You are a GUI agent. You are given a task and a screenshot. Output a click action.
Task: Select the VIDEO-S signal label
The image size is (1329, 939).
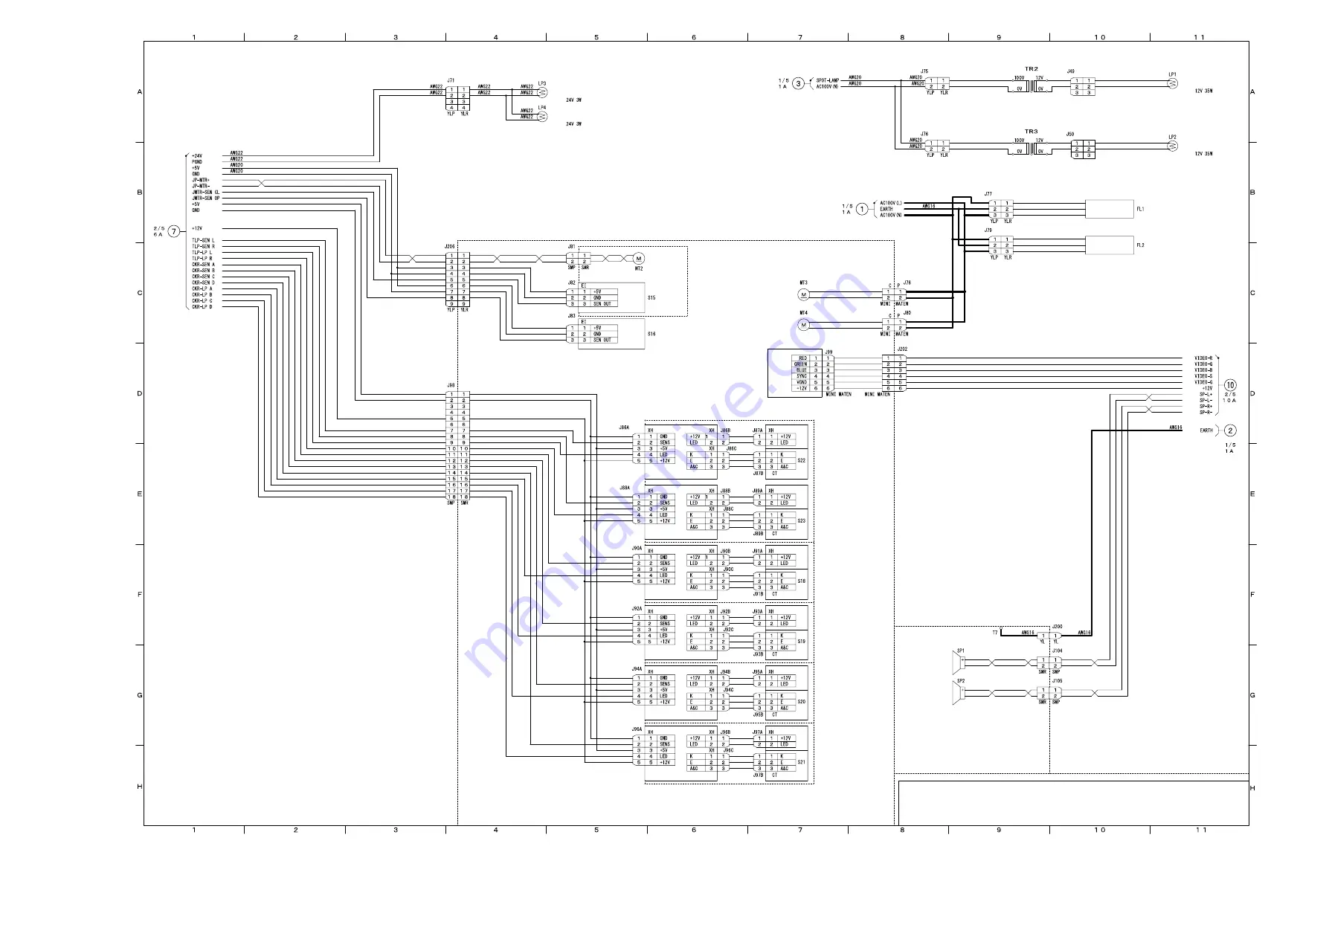[x=1203, y=376]
